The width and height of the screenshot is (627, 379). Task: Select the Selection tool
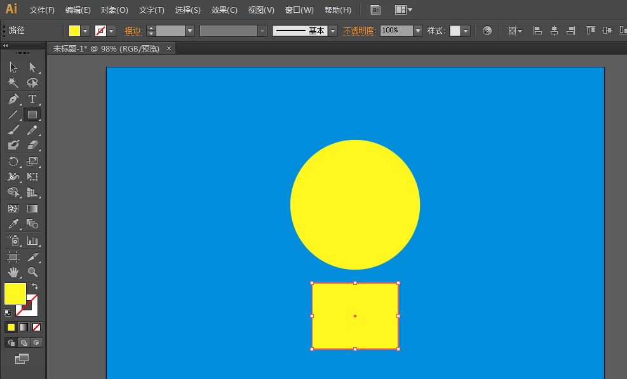point(13,67)
